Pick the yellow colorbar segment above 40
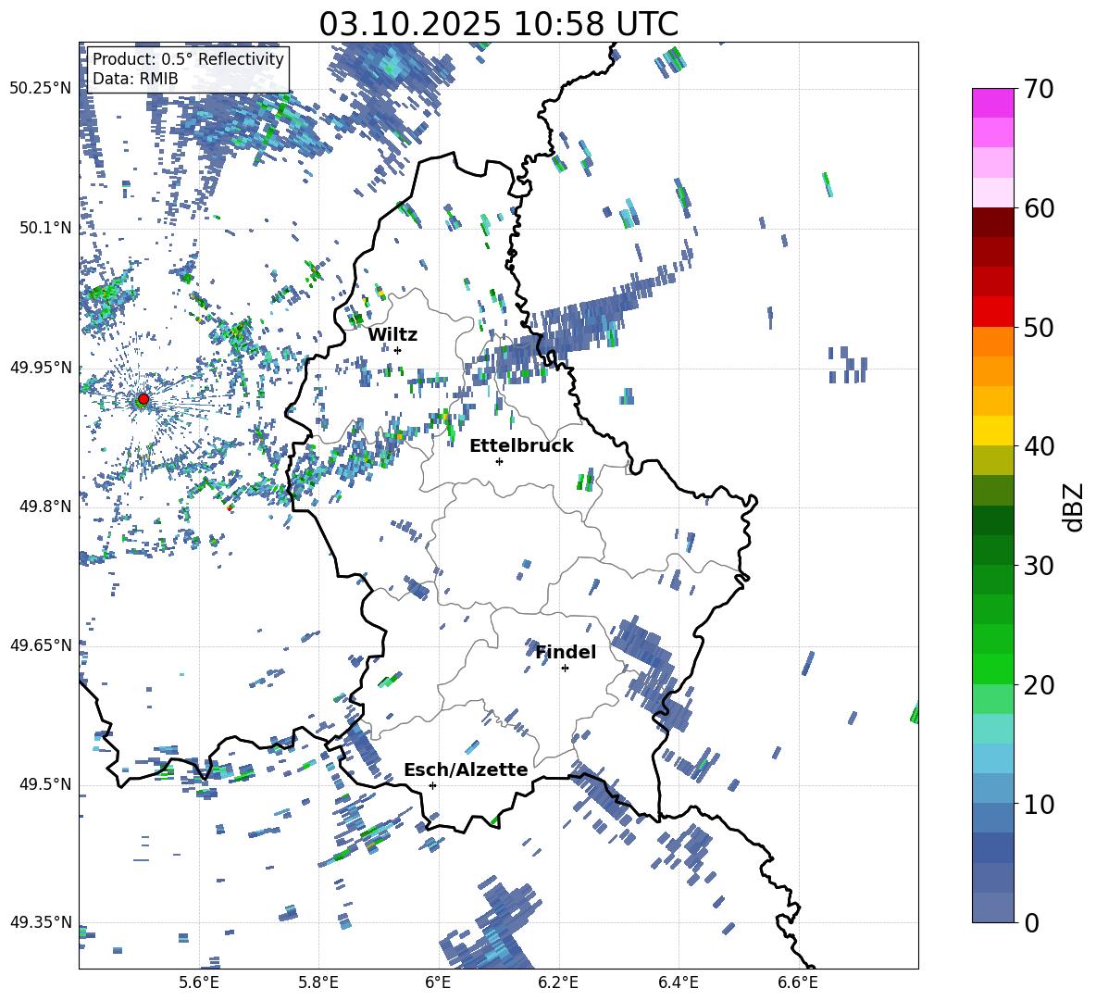The height and width of the screenshot is (1001, 1096). click(992, 431)
